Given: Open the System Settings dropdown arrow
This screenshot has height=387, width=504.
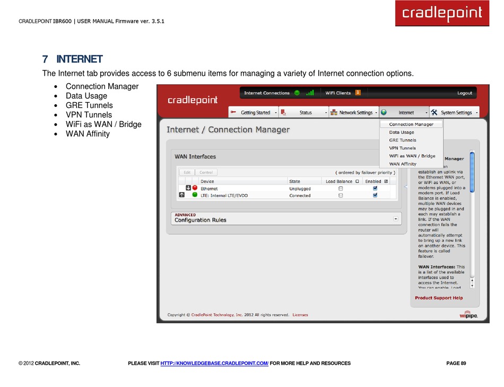Looking at the screenshot, I should [477, 113].
